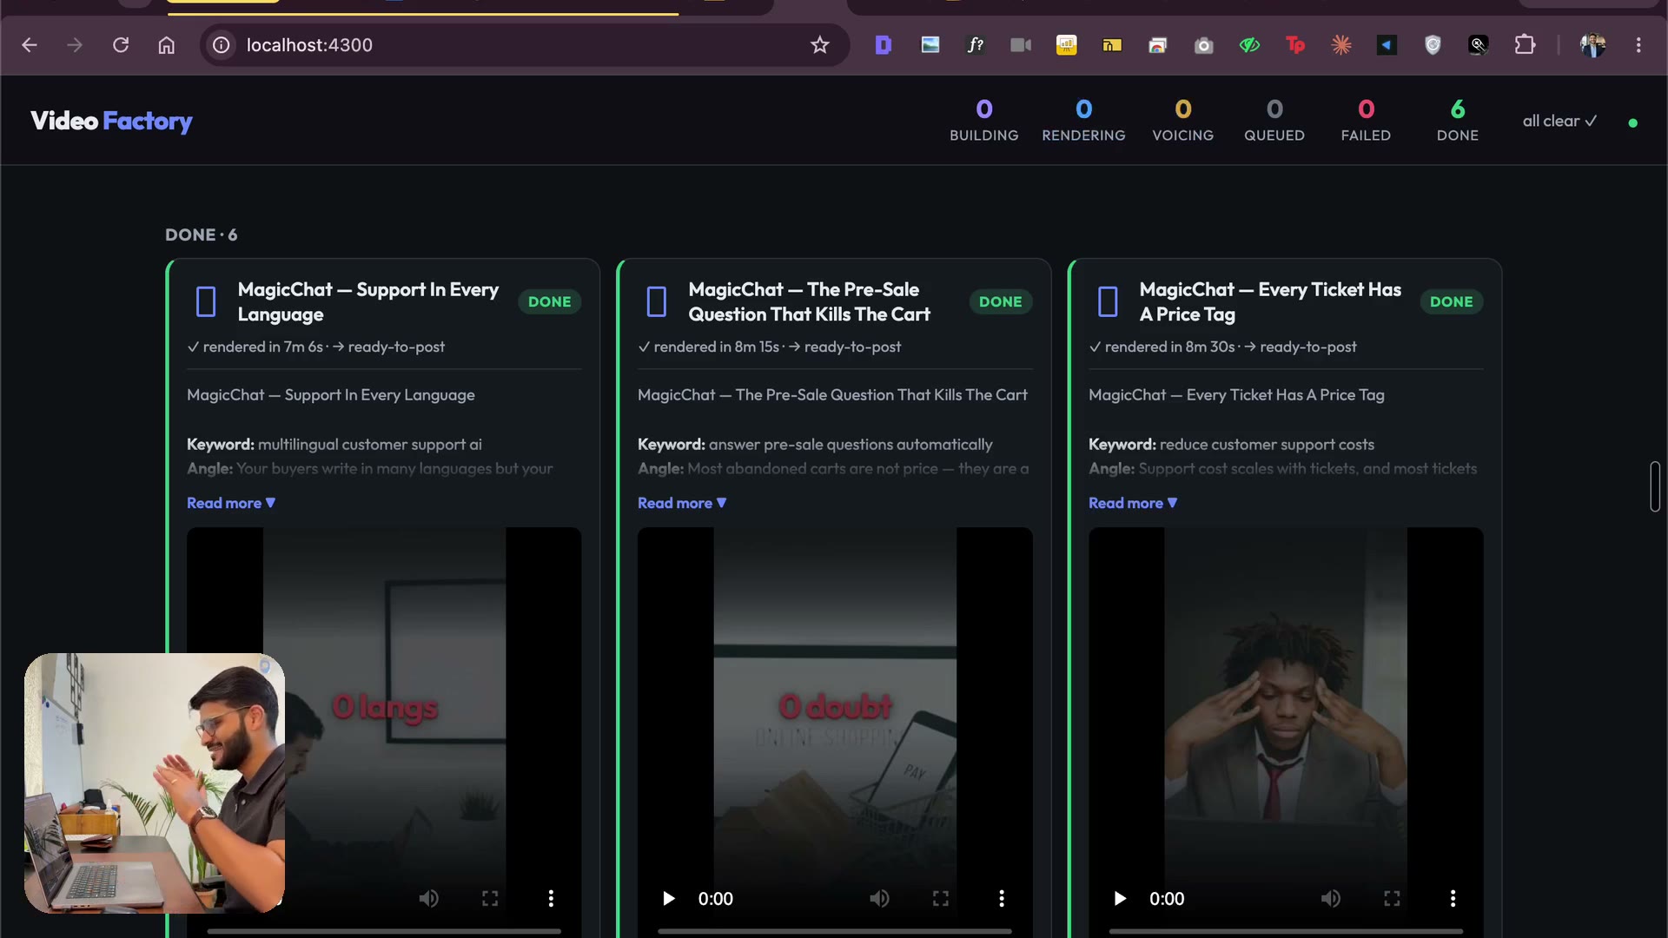Open more options on Every Ticket Has A Price Tag video
This screenshot has height=938, width=1668.
(x=1453, y=898)
